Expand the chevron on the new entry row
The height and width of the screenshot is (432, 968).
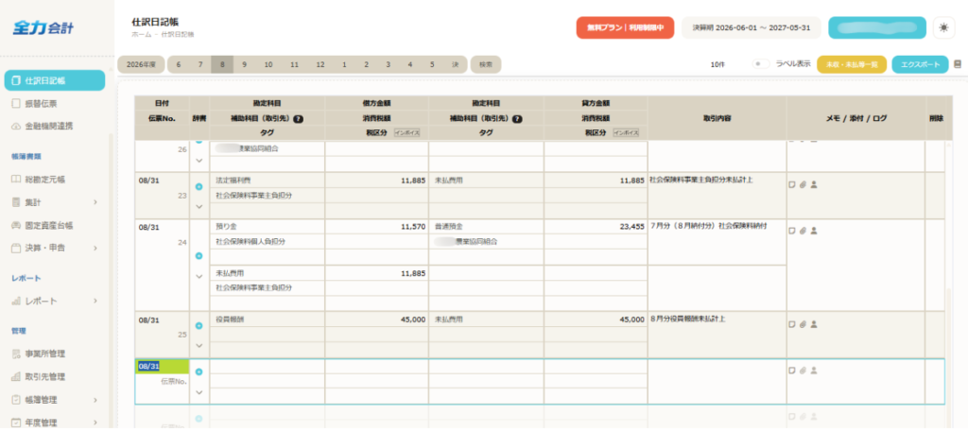pos(199,392)
